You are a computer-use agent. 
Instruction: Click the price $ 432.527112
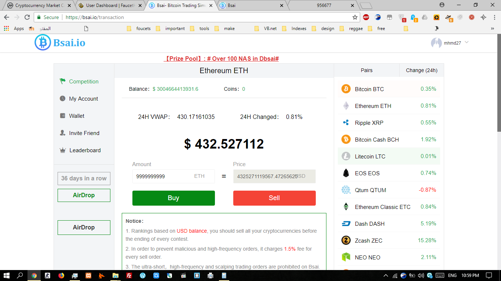[x=224, y=144]
